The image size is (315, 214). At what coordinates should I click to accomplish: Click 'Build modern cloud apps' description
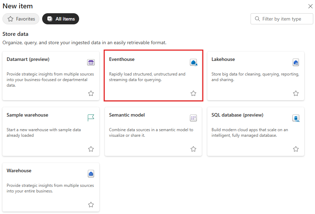(x=249, y=133)
